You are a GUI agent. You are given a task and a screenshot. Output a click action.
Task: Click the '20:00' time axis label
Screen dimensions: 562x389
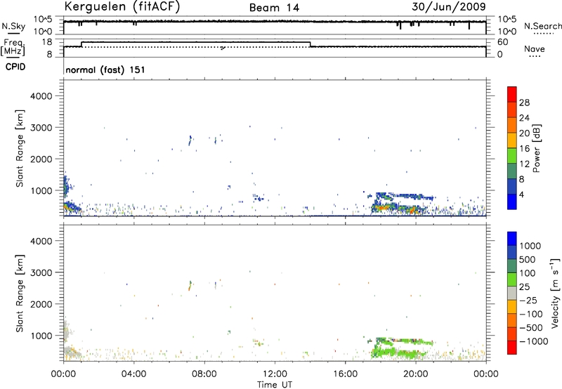click(x=415, y=374)
